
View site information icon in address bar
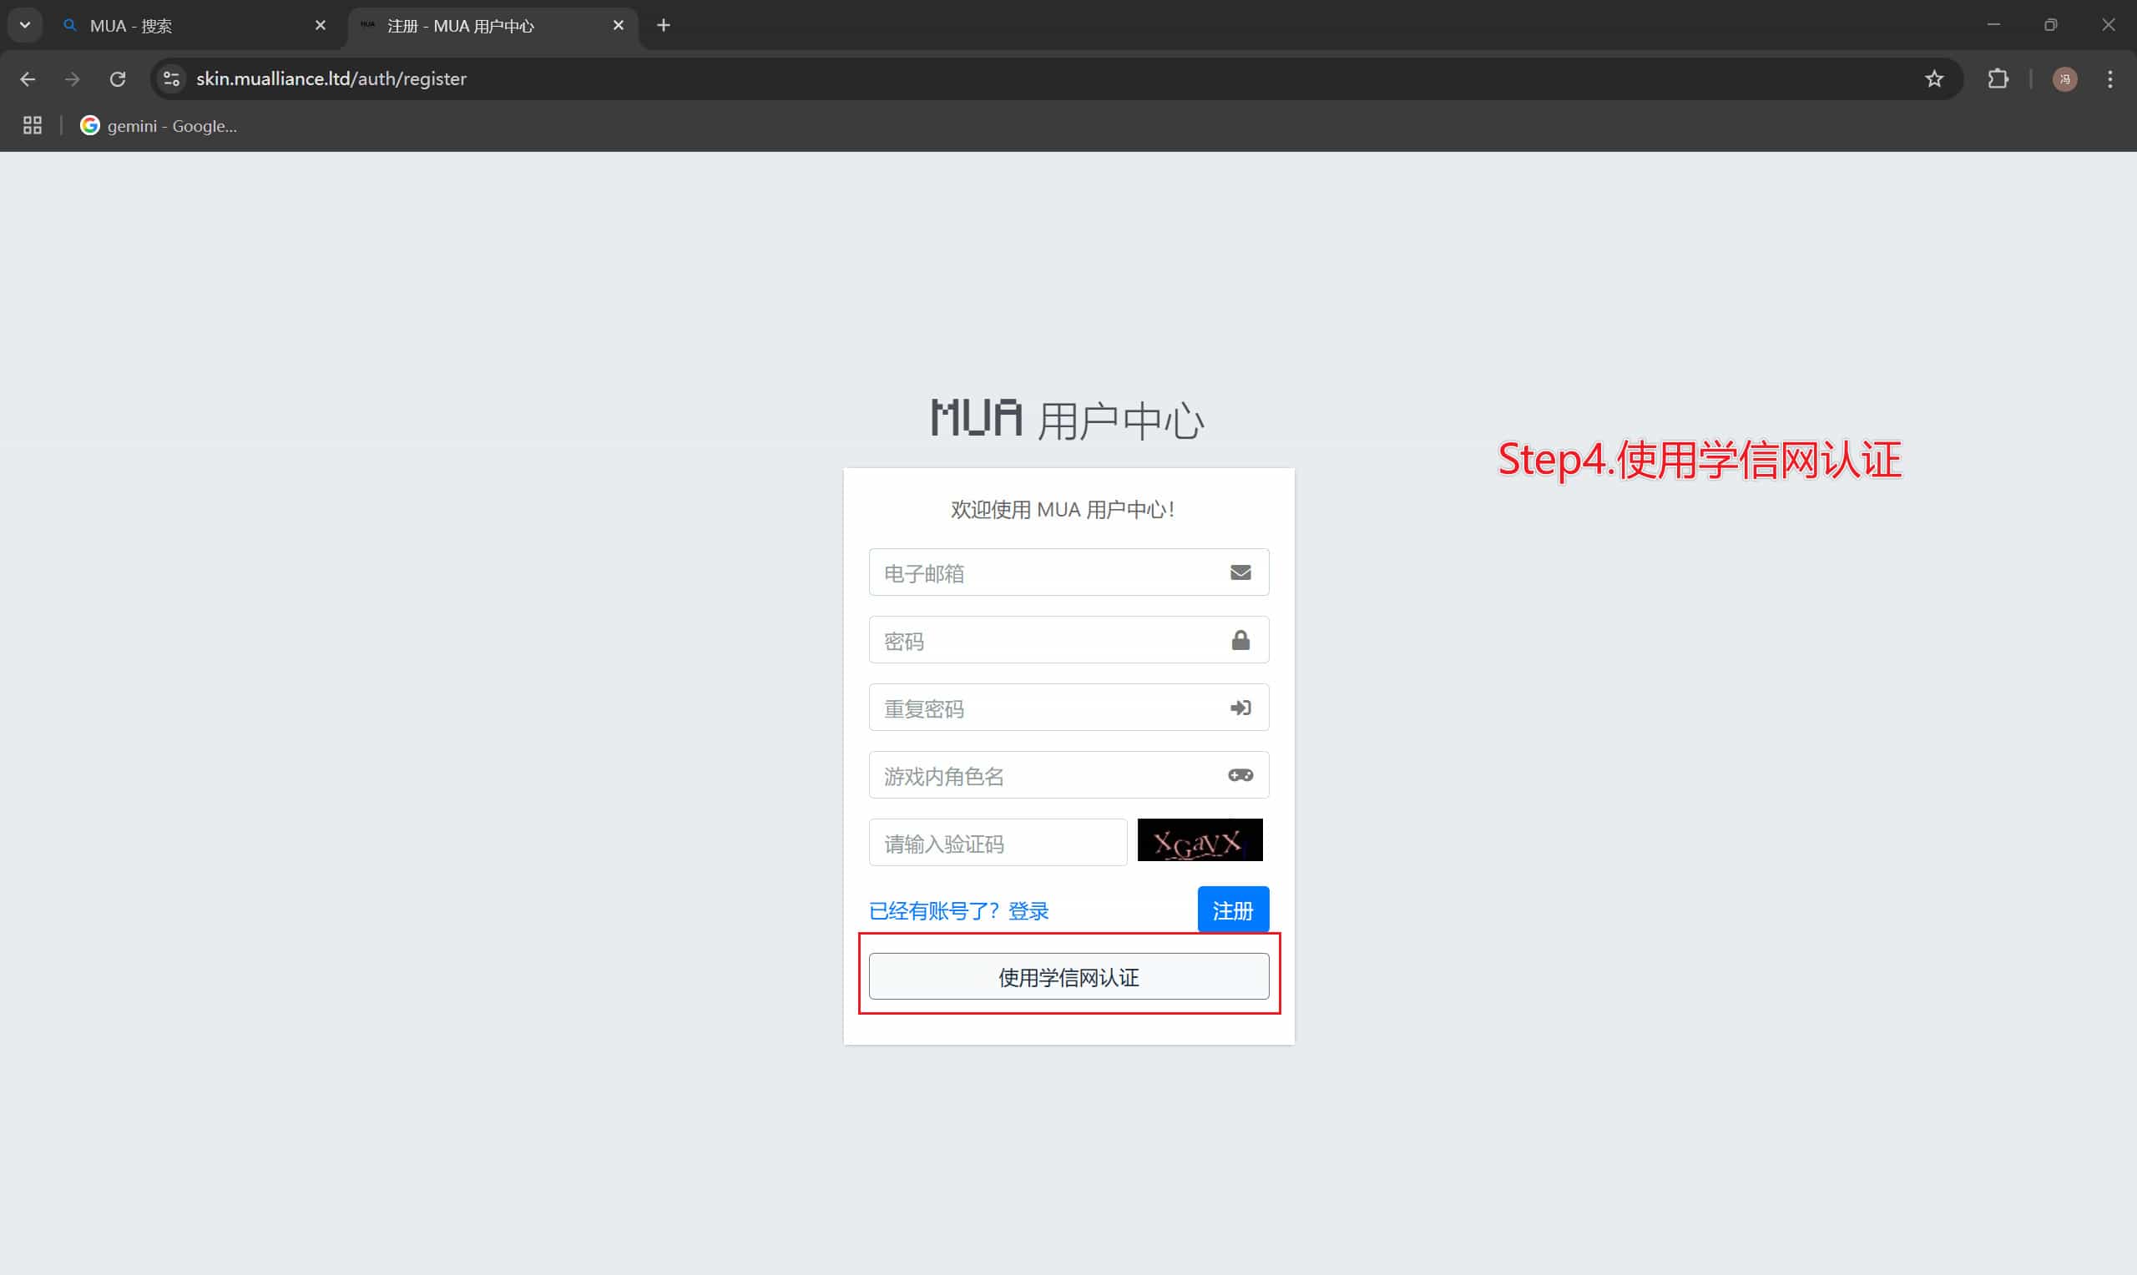pos(171,79)
